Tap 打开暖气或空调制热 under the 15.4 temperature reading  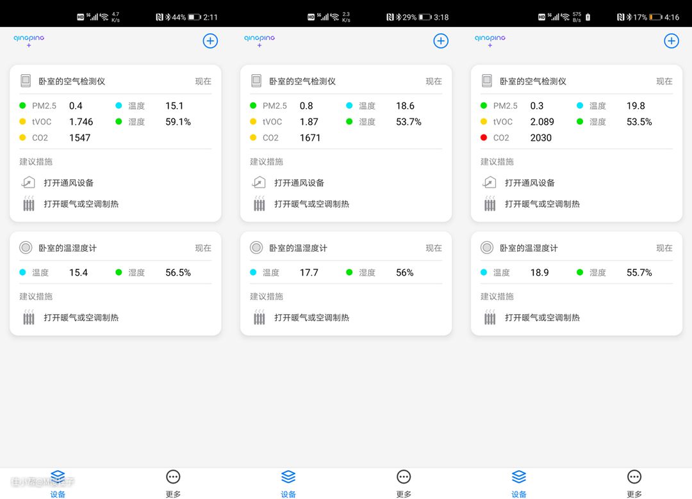pyautogui.click(x=81, y=317)
